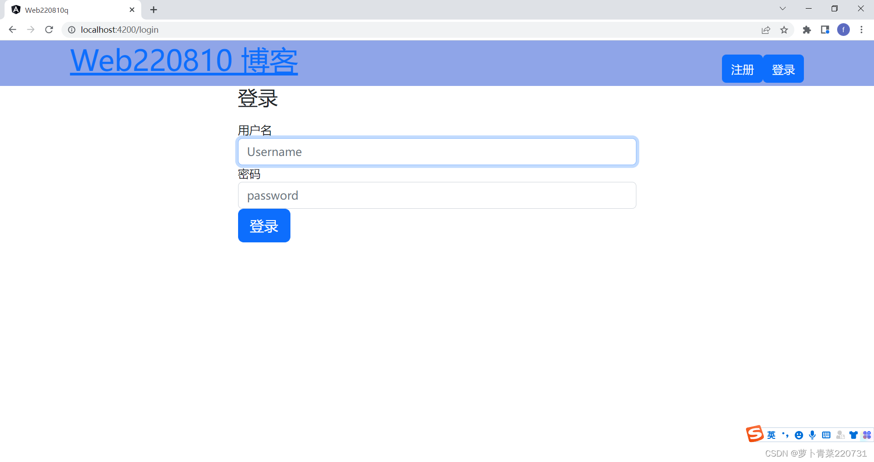
Task: Click the 注册 register button
Action: point(742,69)
